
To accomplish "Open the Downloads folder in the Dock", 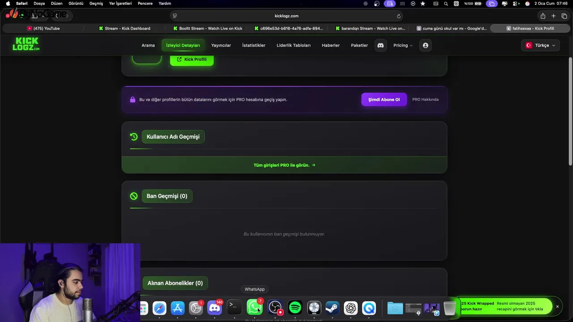I will (x=395, y=308).
